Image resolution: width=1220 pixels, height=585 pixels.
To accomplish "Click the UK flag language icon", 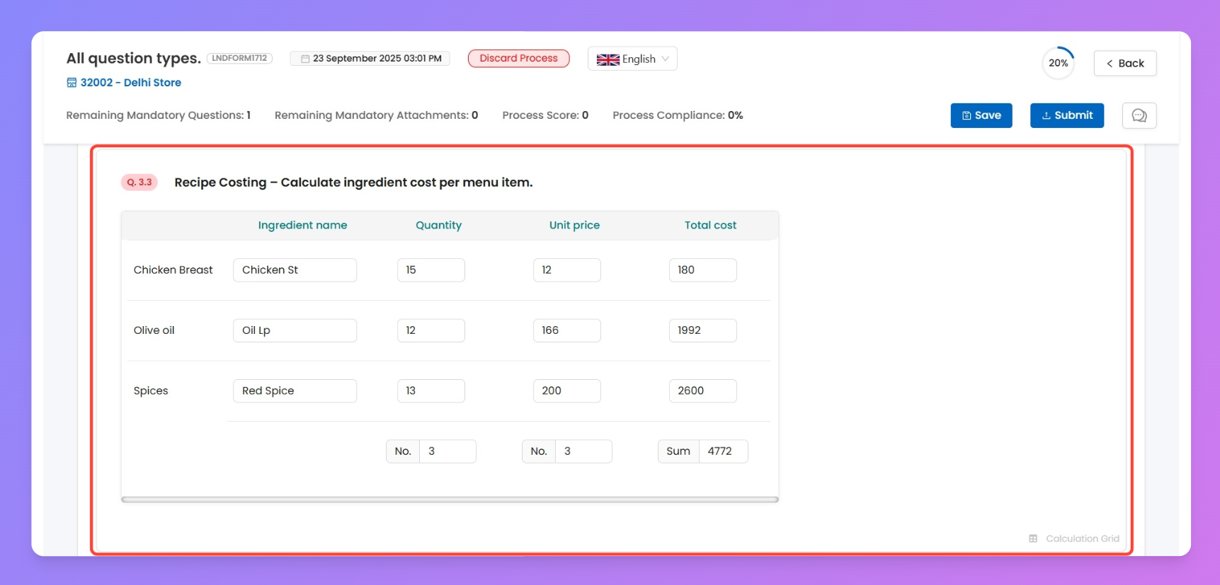I will [608, 59].
